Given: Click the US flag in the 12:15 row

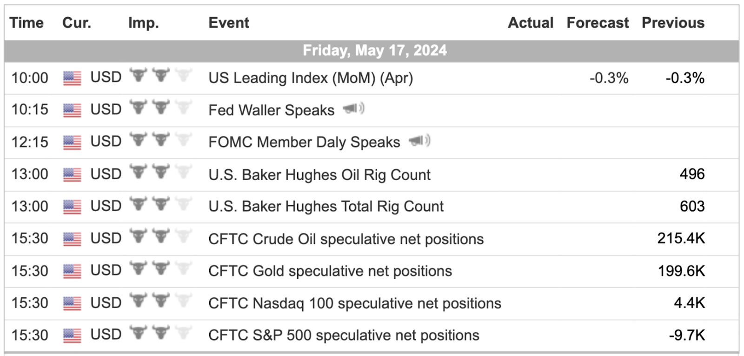Looking at the screenshot, I should coord(72,142).
